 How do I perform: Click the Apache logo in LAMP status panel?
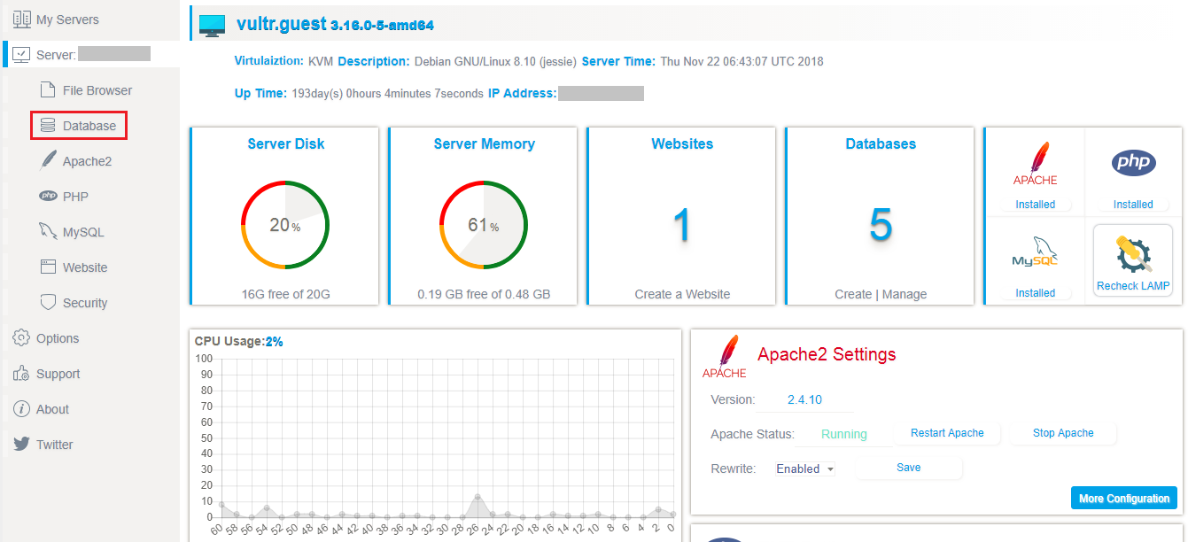[x=1035, y=164]
